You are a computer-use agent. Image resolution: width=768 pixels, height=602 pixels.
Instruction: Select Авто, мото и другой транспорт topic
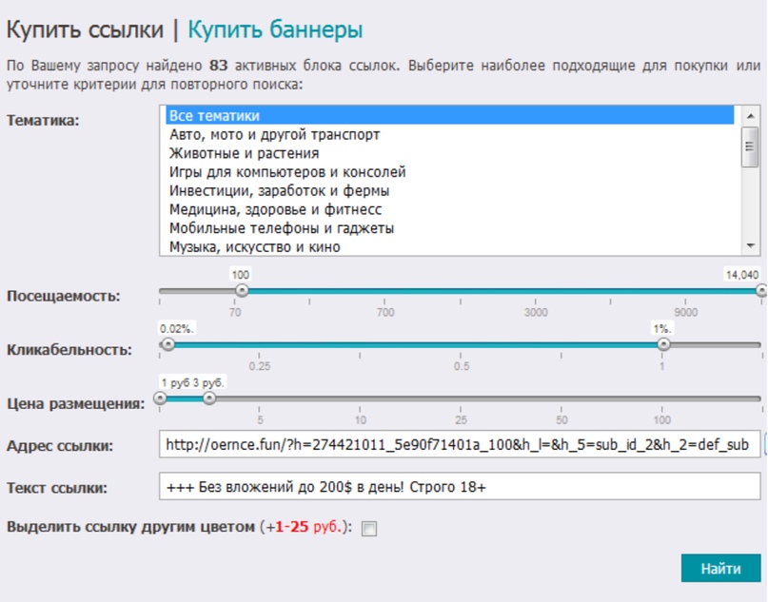(274, 134)
